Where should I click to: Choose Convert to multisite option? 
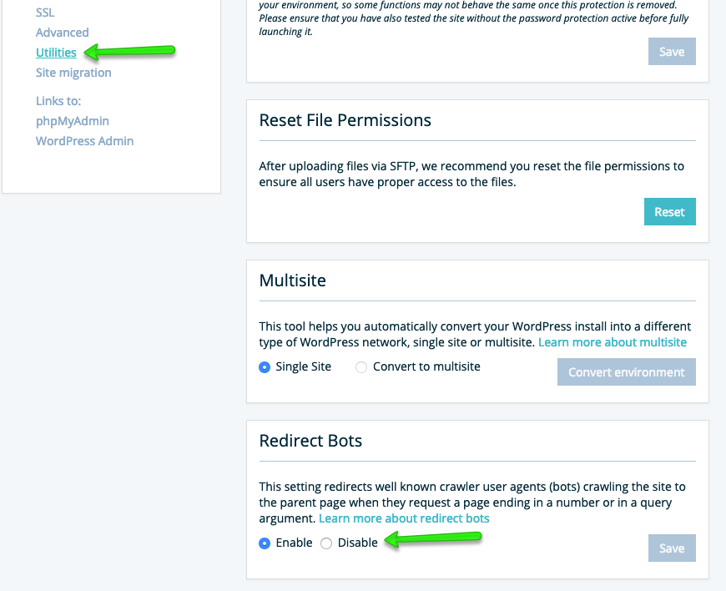[360, 366]
